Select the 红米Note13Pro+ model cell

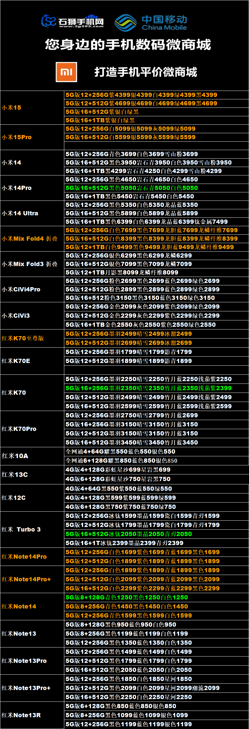click(32, 688)
